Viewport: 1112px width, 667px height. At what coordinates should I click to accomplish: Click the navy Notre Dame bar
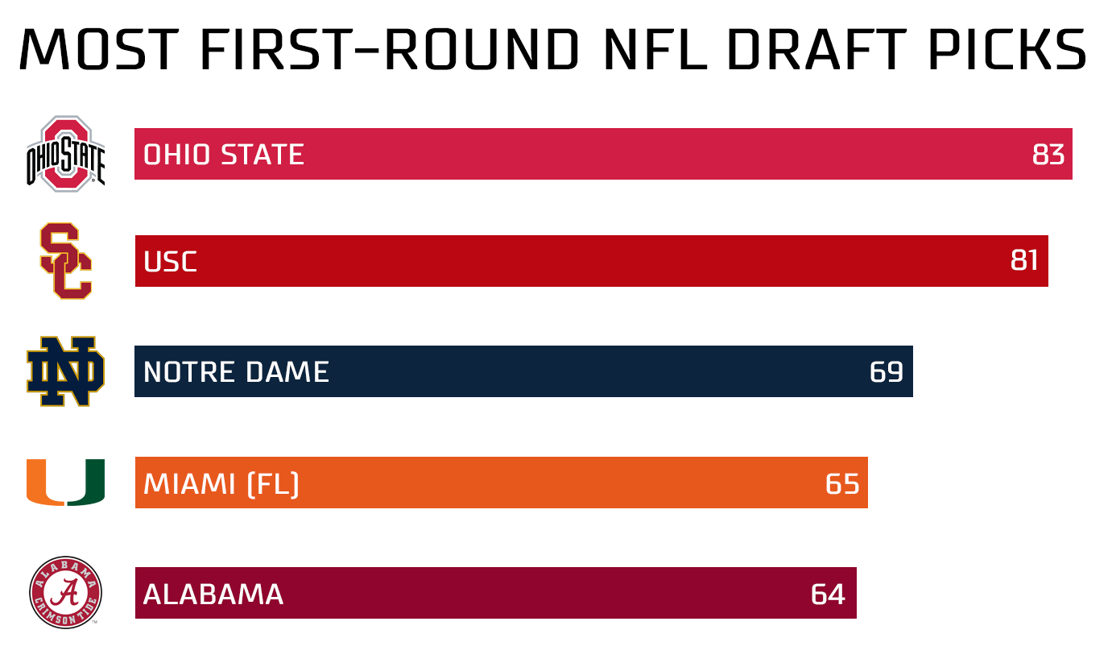(x=523, y=371)
